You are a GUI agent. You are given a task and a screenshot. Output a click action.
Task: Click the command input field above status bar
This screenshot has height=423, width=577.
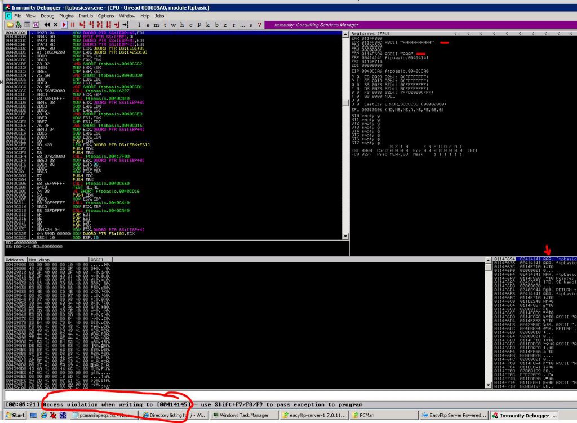pyautogui.click(x=290, y=396)
